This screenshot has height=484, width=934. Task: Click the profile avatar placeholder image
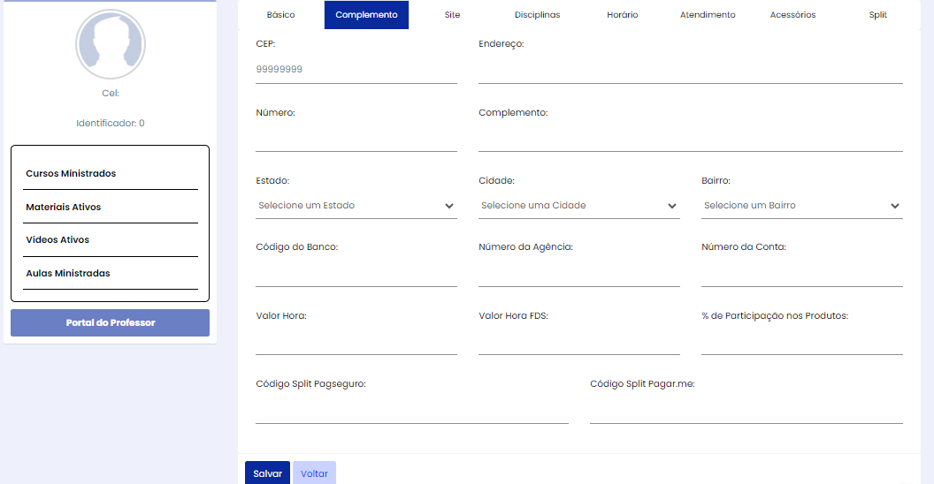coord(111,44)
